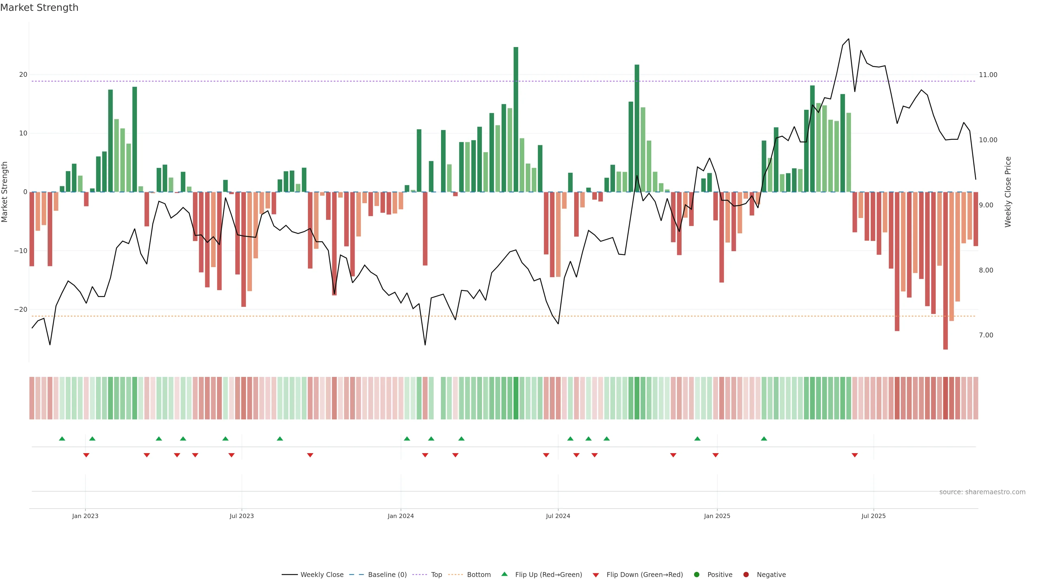1039x584 pixels.
Task: Click the darkest green heatmap strip cell
Action: (516, 398)
